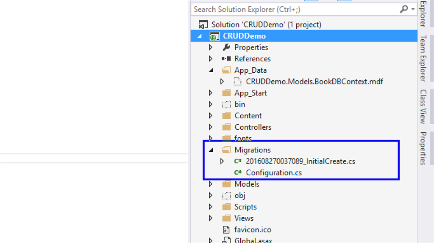Select the Configuration.cs file name
434x243 pixels.
274,173
